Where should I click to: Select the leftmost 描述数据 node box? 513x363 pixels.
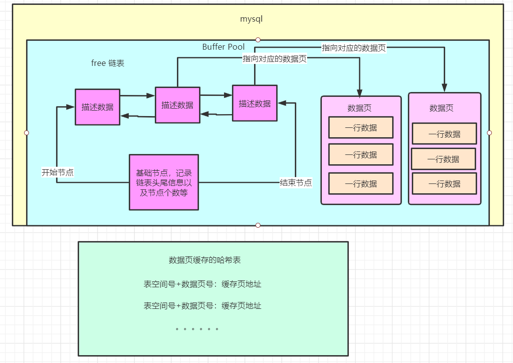97,107
